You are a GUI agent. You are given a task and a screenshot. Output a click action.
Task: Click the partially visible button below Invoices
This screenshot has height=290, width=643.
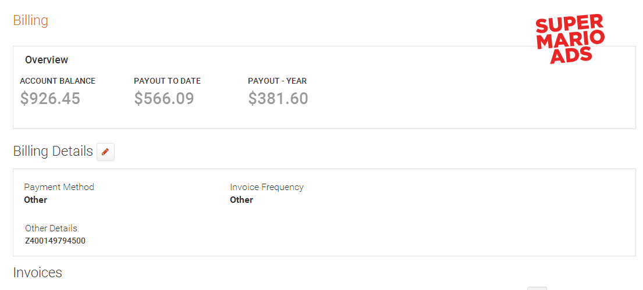(x=537, y=288)
